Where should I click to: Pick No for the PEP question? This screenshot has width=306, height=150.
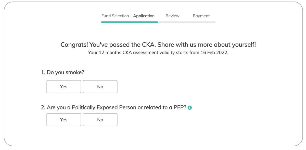pos(100,120)
